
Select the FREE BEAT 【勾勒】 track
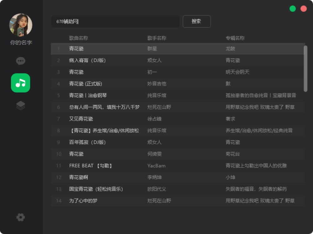[x=90, y=166]
